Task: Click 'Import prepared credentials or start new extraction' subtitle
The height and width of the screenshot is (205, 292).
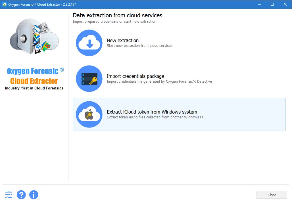Action: point(114,22)
